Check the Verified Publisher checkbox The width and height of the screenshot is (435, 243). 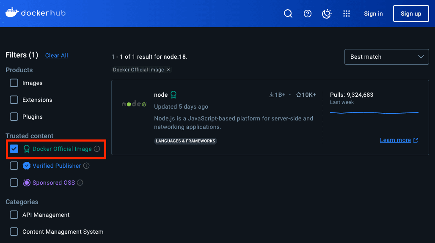14,166
